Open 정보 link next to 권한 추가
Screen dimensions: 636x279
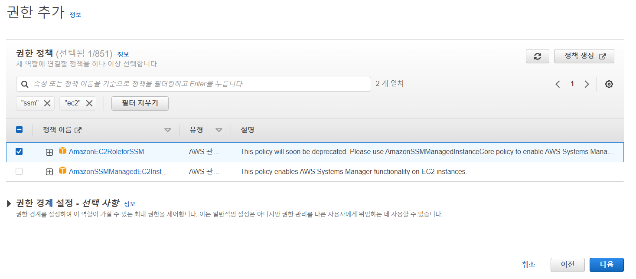75,15
